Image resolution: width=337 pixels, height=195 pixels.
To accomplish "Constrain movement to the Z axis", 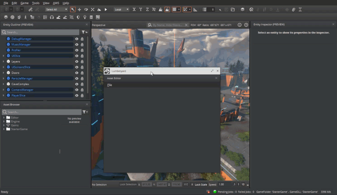I will (x=147, y=9).
